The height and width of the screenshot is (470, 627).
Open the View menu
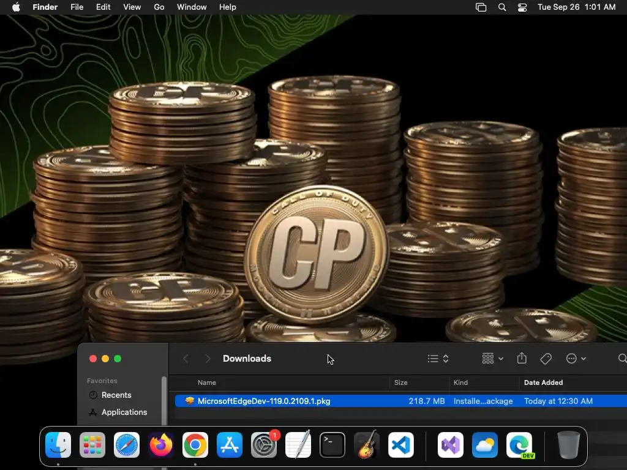pos(132,7)
